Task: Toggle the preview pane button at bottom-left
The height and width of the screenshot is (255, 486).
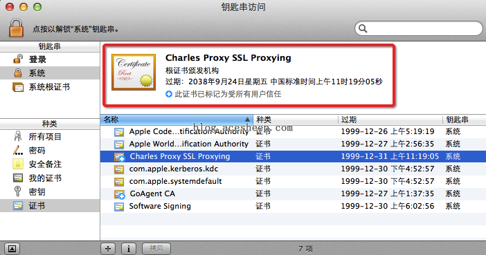Action: (x=12, y=249)
